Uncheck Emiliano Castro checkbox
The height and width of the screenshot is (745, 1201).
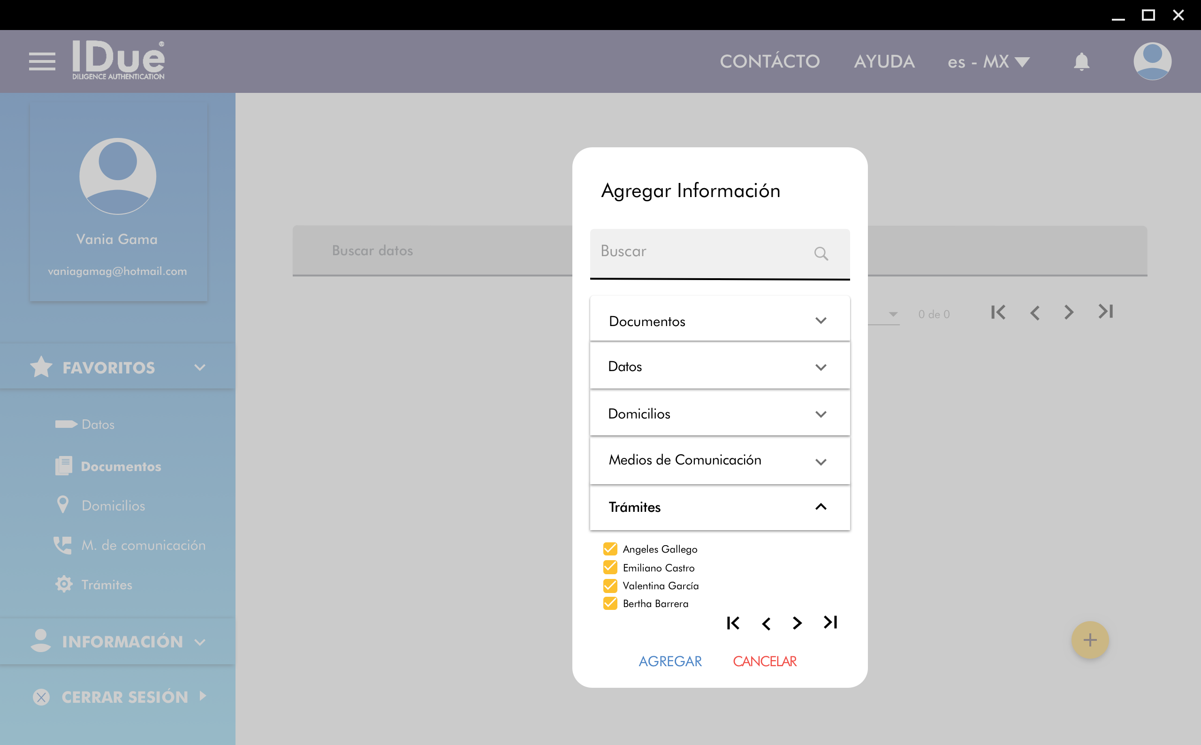[610, 568]
